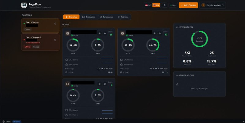Click the trash icon for Test-Cluster-2

click(x=55, y=40)
